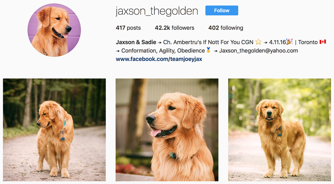Click the arrow icon before 4.11.16
This screenshot has height=184, width=334.
click(265, 42)
